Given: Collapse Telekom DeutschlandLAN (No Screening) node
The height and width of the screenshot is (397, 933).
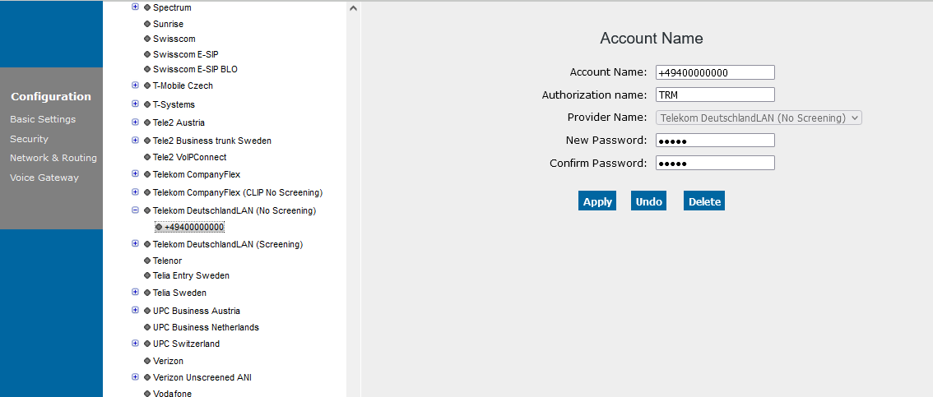Looking at the screenshot, I should click(135, 210).
